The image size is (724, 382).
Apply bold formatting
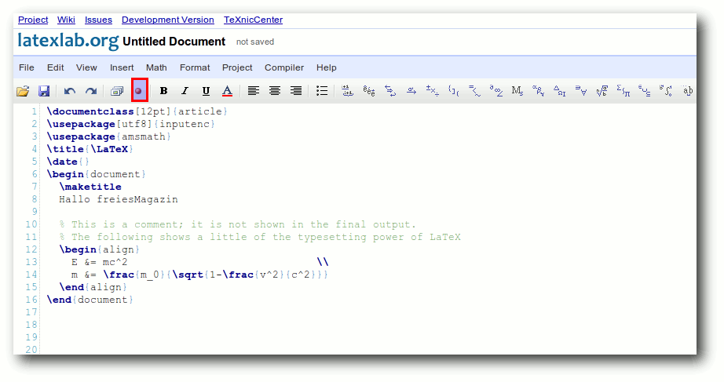pos(163,91)
